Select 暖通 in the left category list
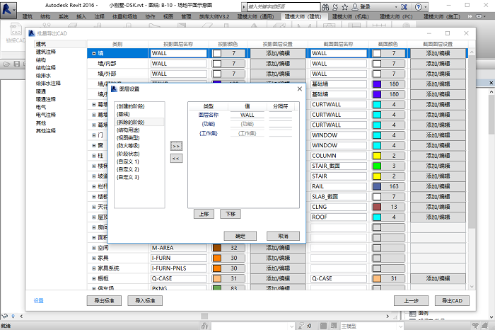This screenshot has height=330, width=495. (x=41, y=91)
